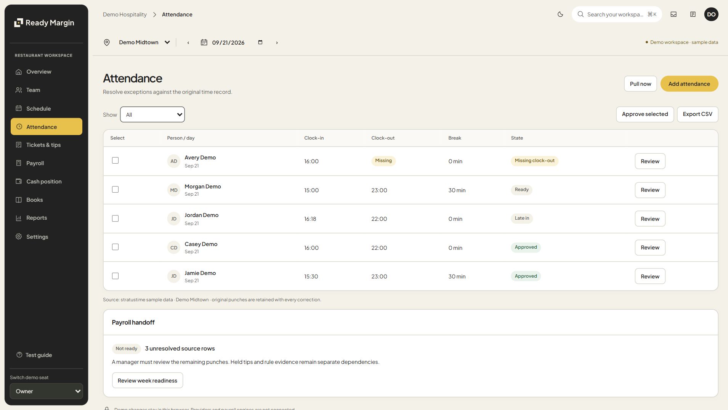Go to next day arrow
This screenshot has width=728, height=410.
[277, 42]
